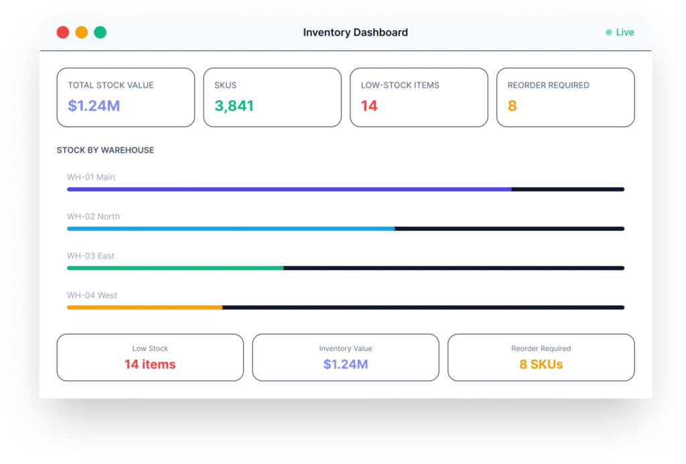Open the Low-Stock Items card
Image resolution: width=686 pixels, height=464 pixels.
point(419,98)
